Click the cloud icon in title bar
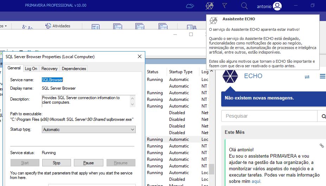The image size is (326, 186). (190, 6)
